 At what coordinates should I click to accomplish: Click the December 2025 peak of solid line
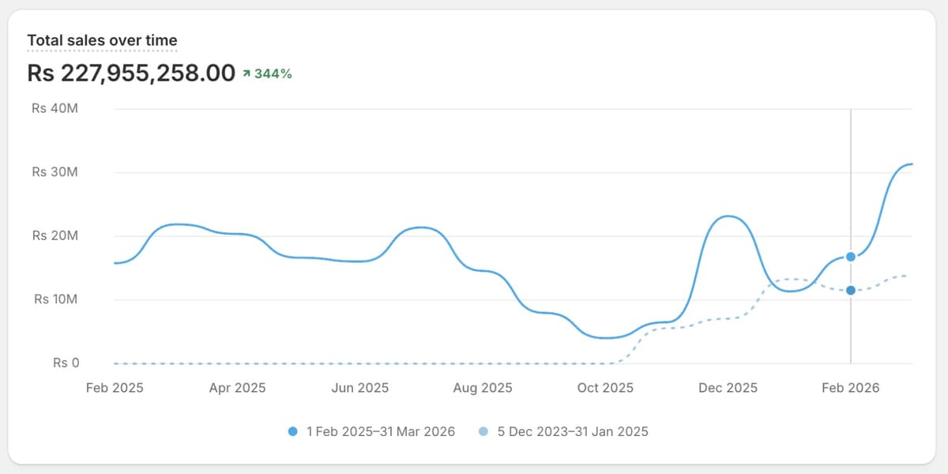pyautogui.click(x=727, y=215)
